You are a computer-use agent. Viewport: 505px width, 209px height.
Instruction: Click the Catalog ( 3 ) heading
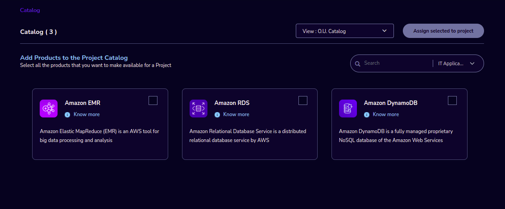point(38,32)
